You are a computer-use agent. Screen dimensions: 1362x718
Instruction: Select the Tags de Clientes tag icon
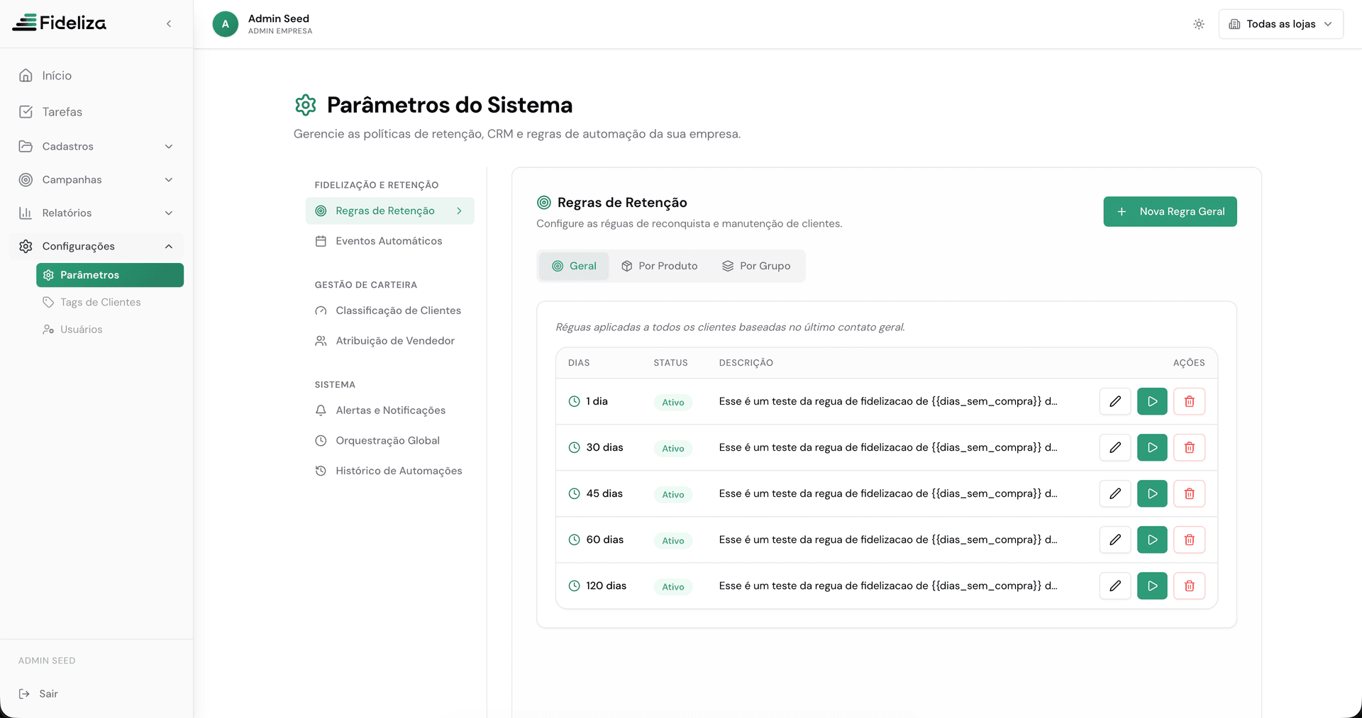48,302
